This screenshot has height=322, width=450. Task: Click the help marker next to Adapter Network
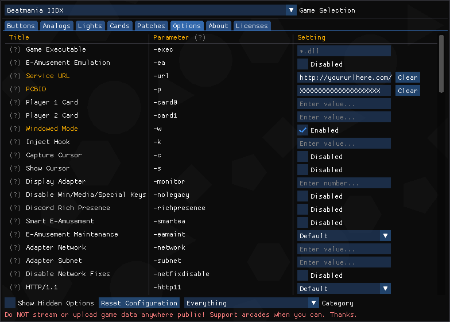pyautogui.click(x=15, y=247)
